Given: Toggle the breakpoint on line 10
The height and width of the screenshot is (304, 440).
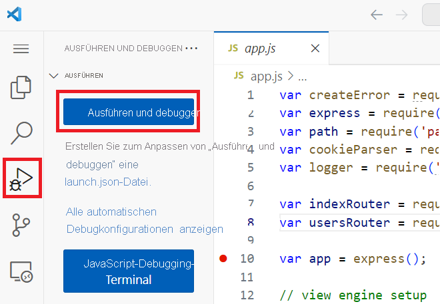Looking at the screenshot, I should (223, 258).
